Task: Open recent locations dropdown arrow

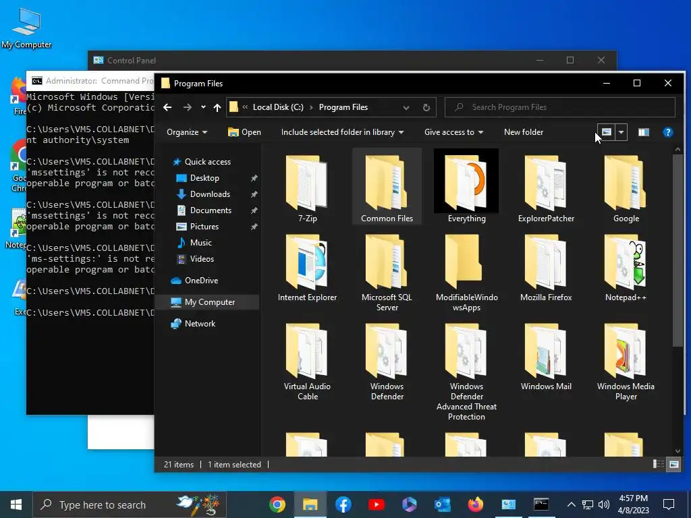Action: pos(203,107)
